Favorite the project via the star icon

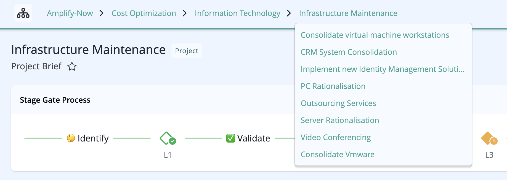click(x=71, y=66)
